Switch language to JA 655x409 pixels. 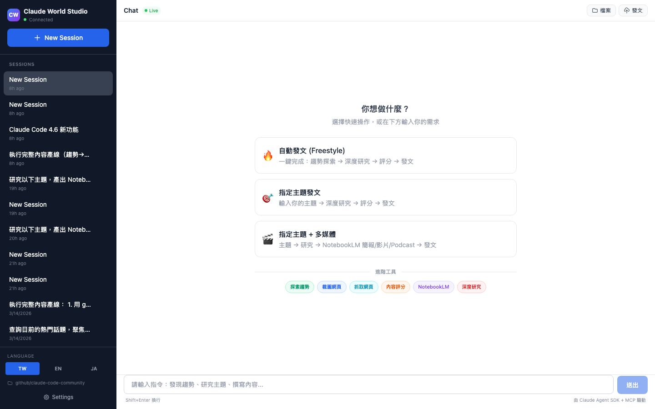[94, 369]
